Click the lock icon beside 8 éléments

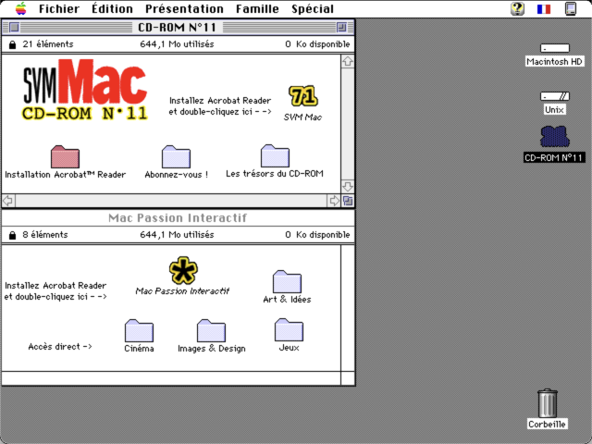click(x=12, y=235)
